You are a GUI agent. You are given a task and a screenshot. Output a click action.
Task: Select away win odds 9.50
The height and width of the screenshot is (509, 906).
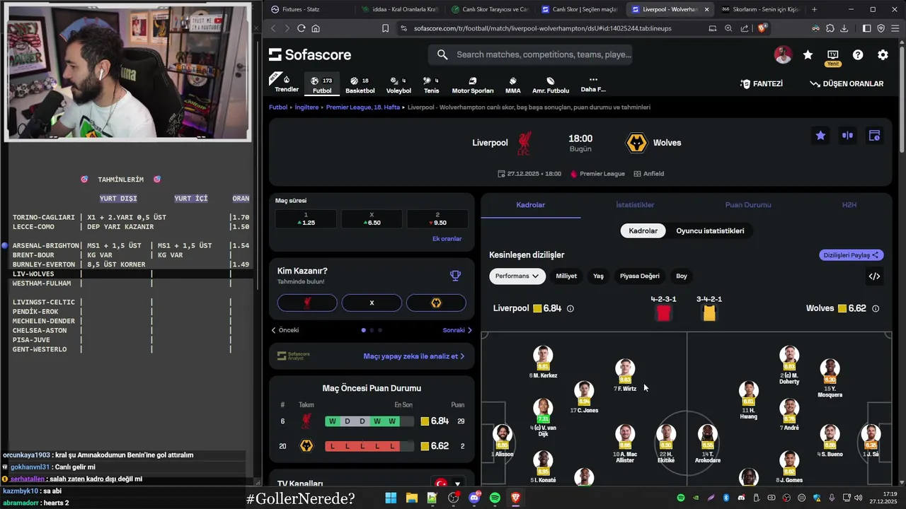[437, 218]
